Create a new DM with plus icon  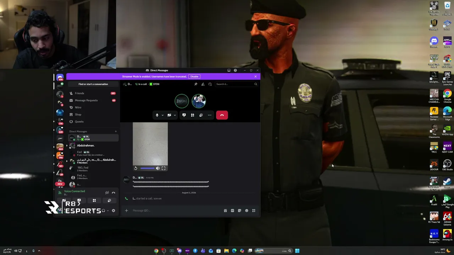116,131
